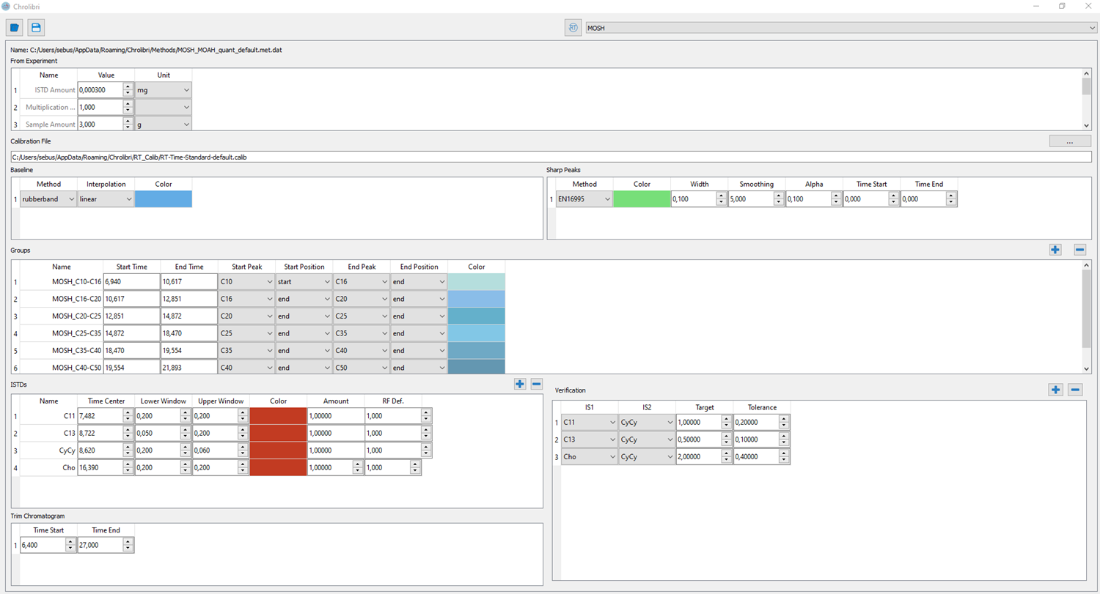The width and height of the screenshot is (1100, 594).
Task: Increase Cho RF Def. value
Action: tap(415, 464)
